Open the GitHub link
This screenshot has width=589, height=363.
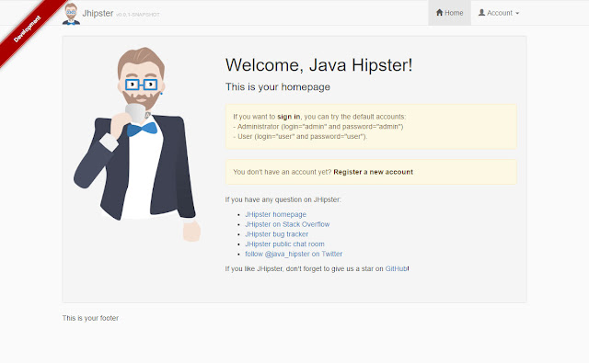coord(396,268)
